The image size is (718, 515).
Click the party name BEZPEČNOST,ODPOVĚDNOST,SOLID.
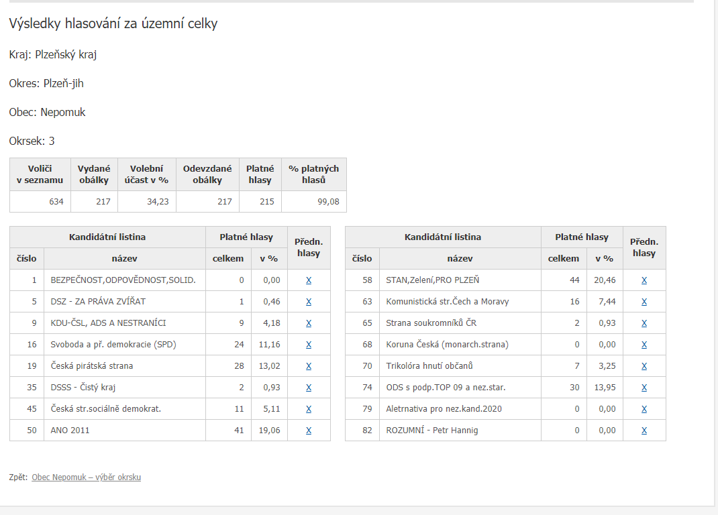click(x=123, y=280)
